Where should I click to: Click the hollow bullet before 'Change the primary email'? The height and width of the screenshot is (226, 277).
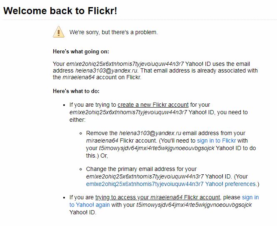pos(81,169)
